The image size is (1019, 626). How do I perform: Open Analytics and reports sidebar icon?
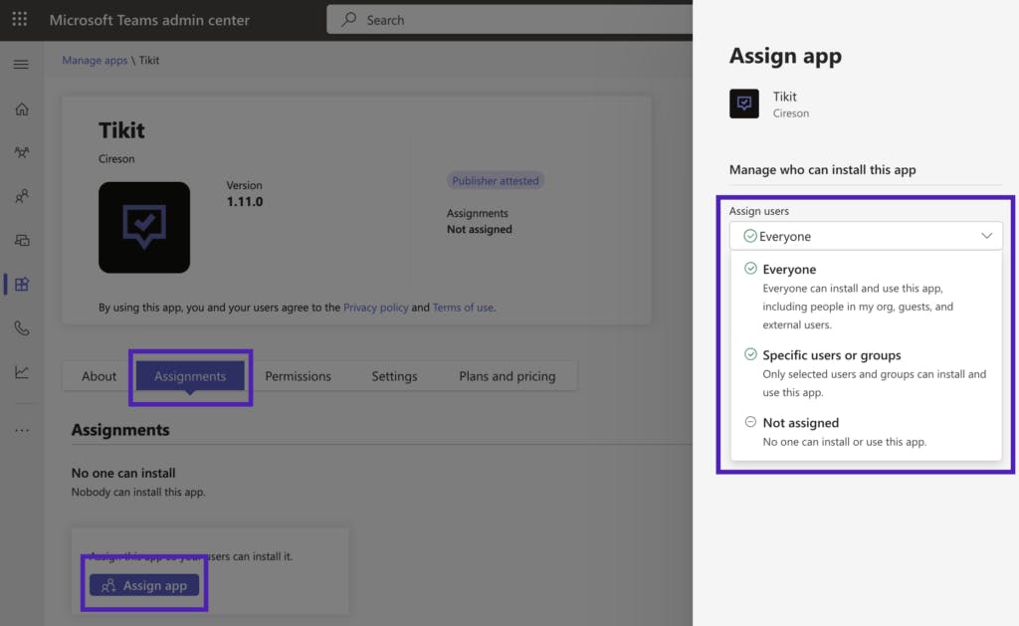coord(22,372)
